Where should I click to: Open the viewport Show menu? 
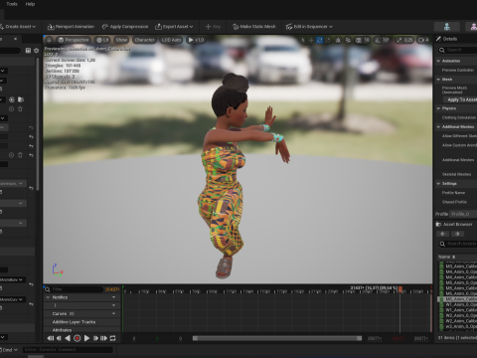(121, 40)
